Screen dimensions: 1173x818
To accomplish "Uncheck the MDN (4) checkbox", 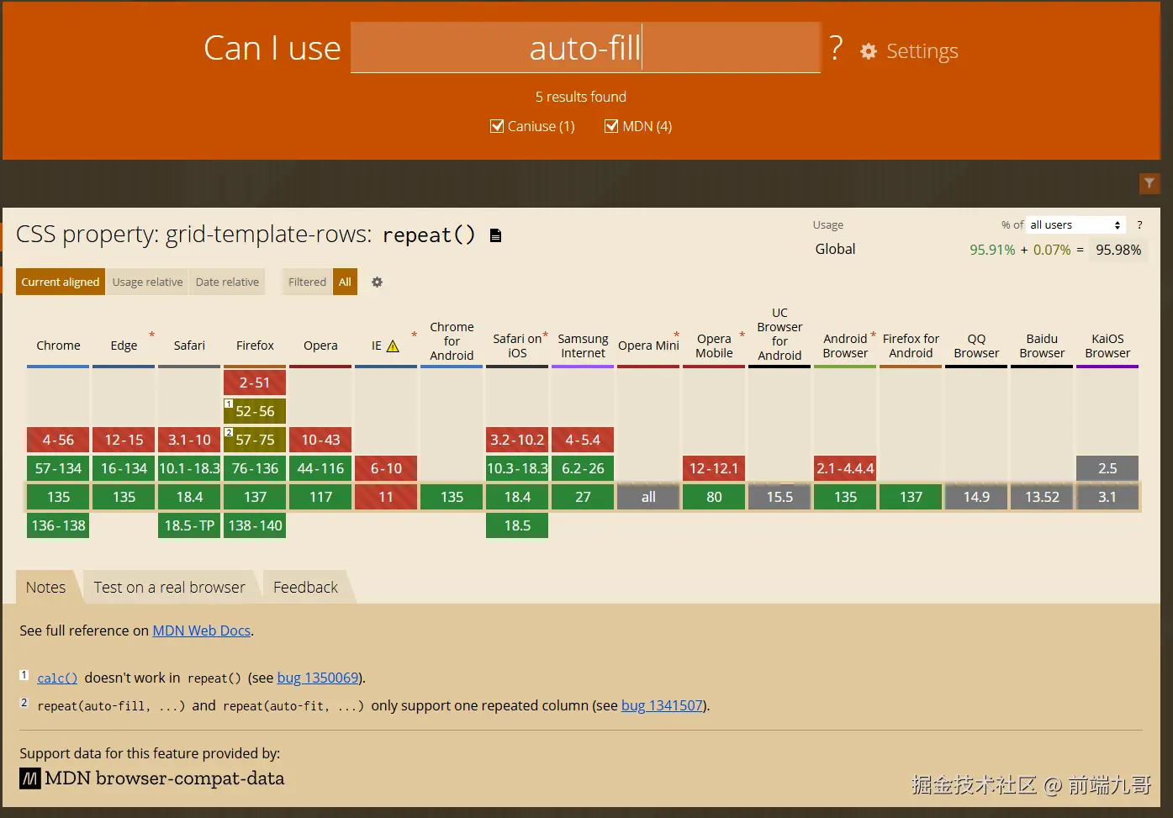I will (x=611, y=126).
